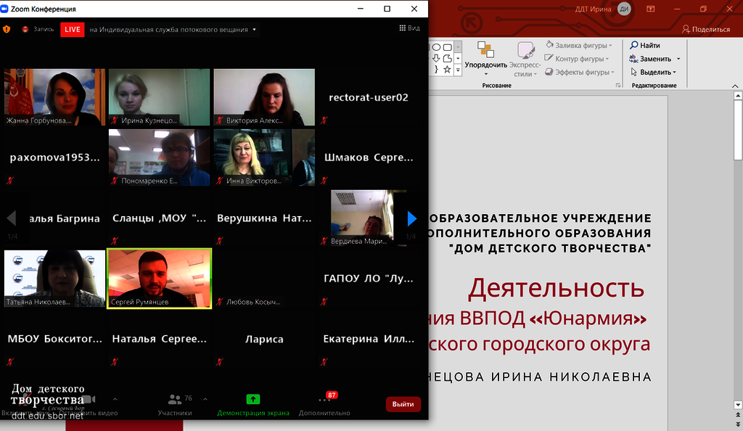Screen dimensions: 743x431
Task: Collapse the PowerPoint ribbon
Action: [736, 85]
